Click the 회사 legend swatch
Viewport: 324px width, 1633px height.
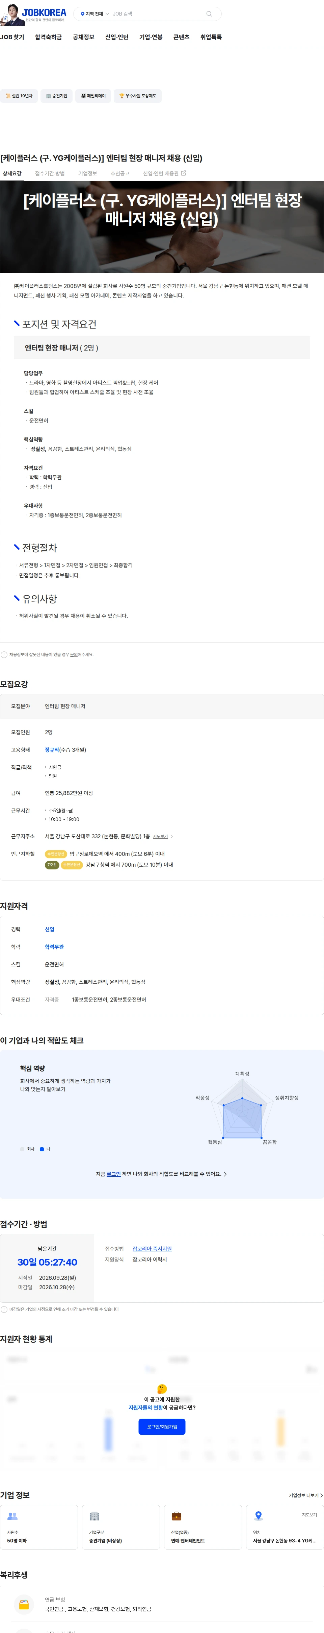[22, 1149]
